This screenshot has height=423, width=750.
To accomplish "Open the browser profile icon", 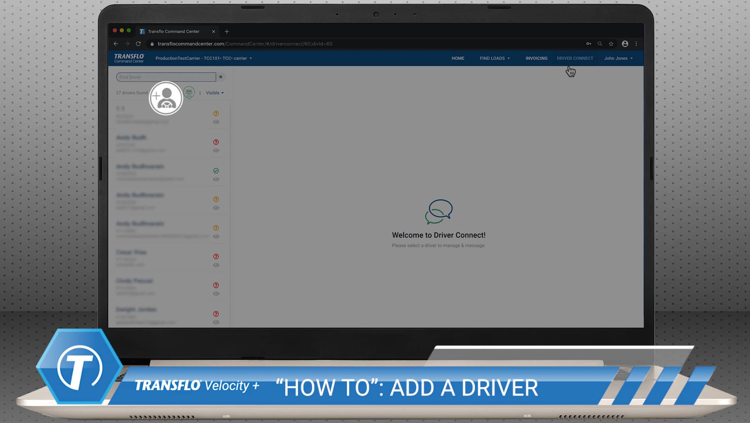I will click(x=625, y=43).
